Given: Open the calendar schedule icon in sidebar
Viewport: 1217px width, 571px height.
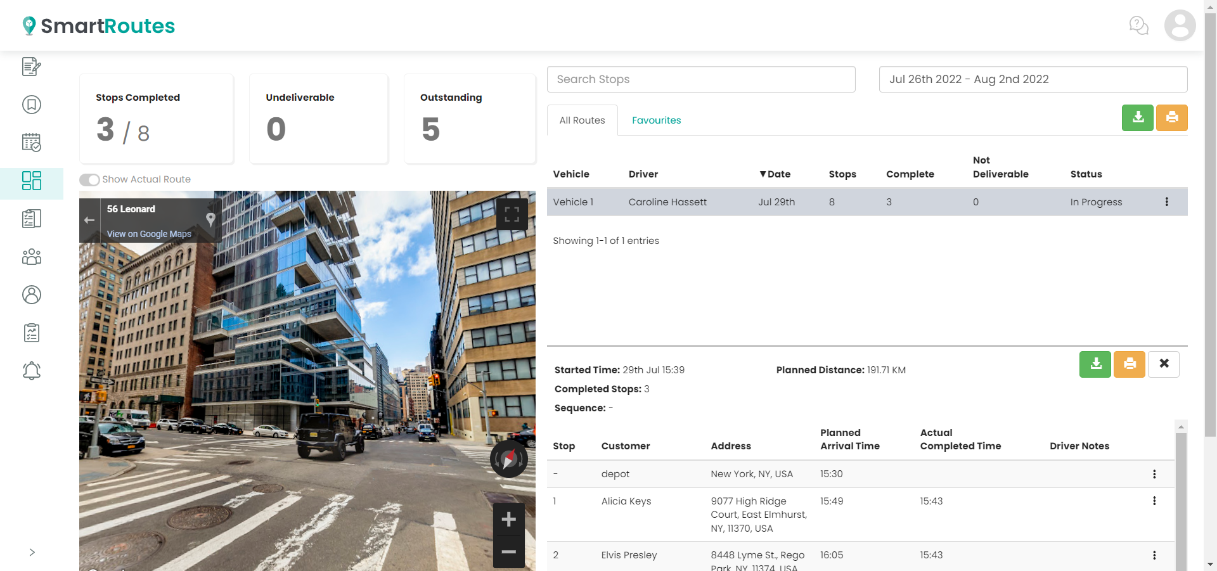Looking at the screenshot, I should [32, 143].
